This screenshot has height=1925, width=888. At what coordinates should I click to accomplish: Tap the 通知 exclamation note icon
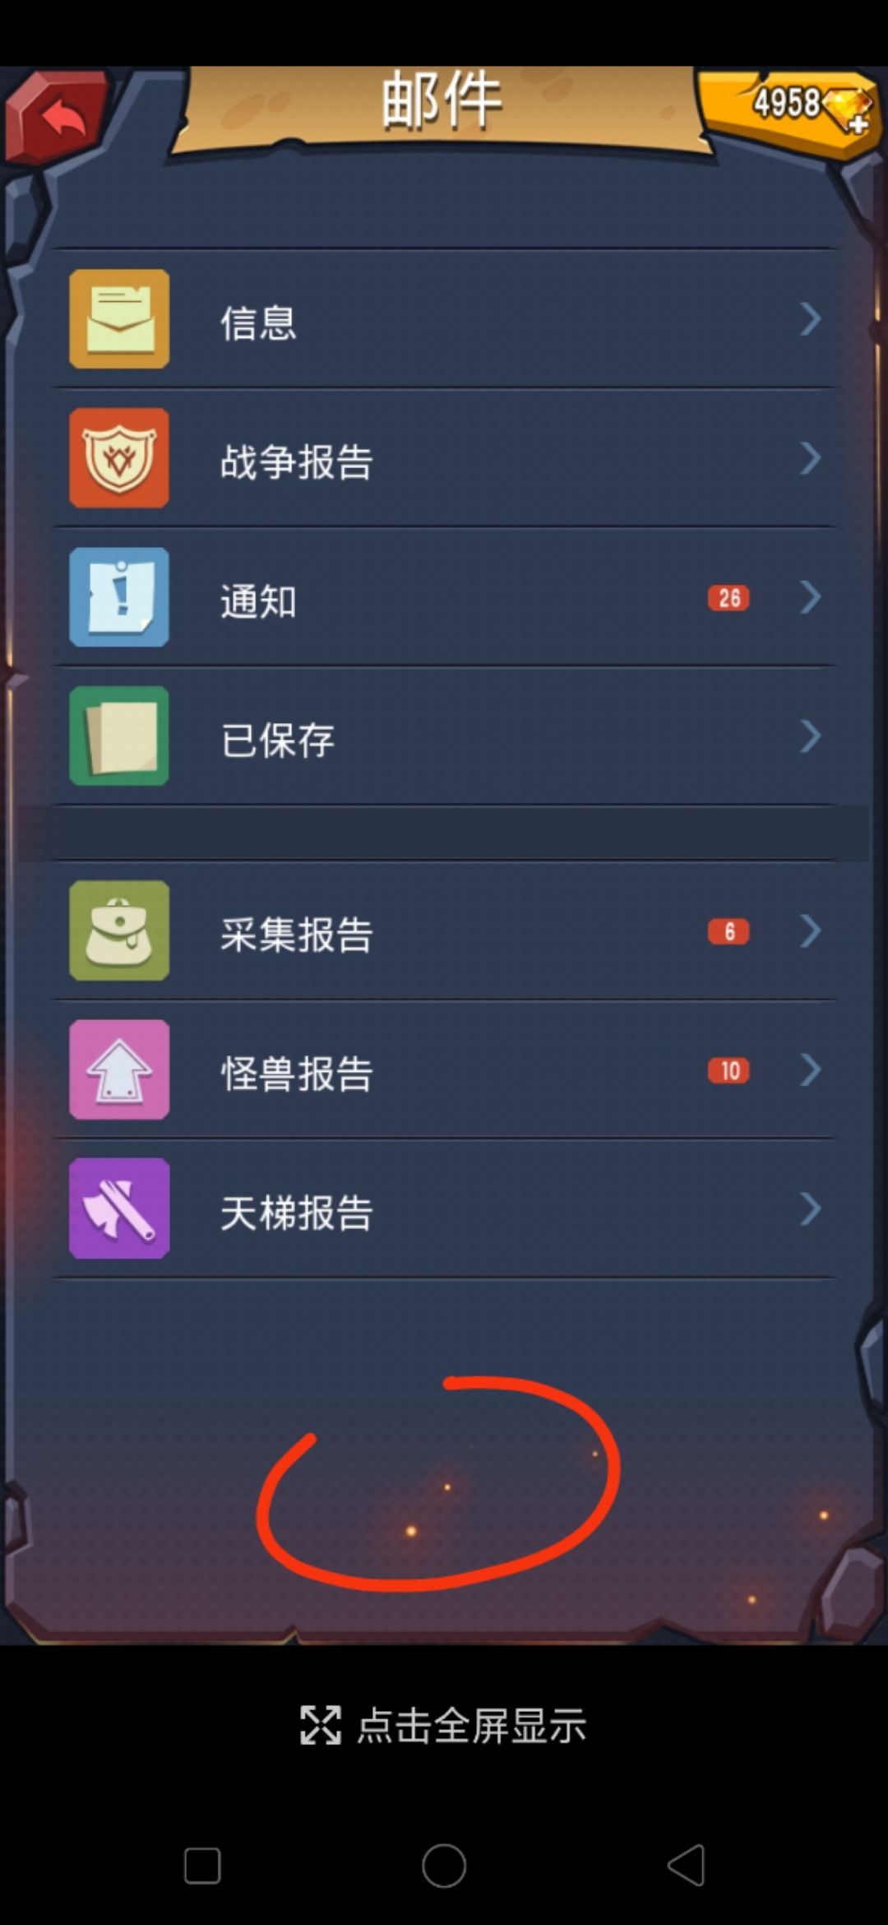(119, 596)
